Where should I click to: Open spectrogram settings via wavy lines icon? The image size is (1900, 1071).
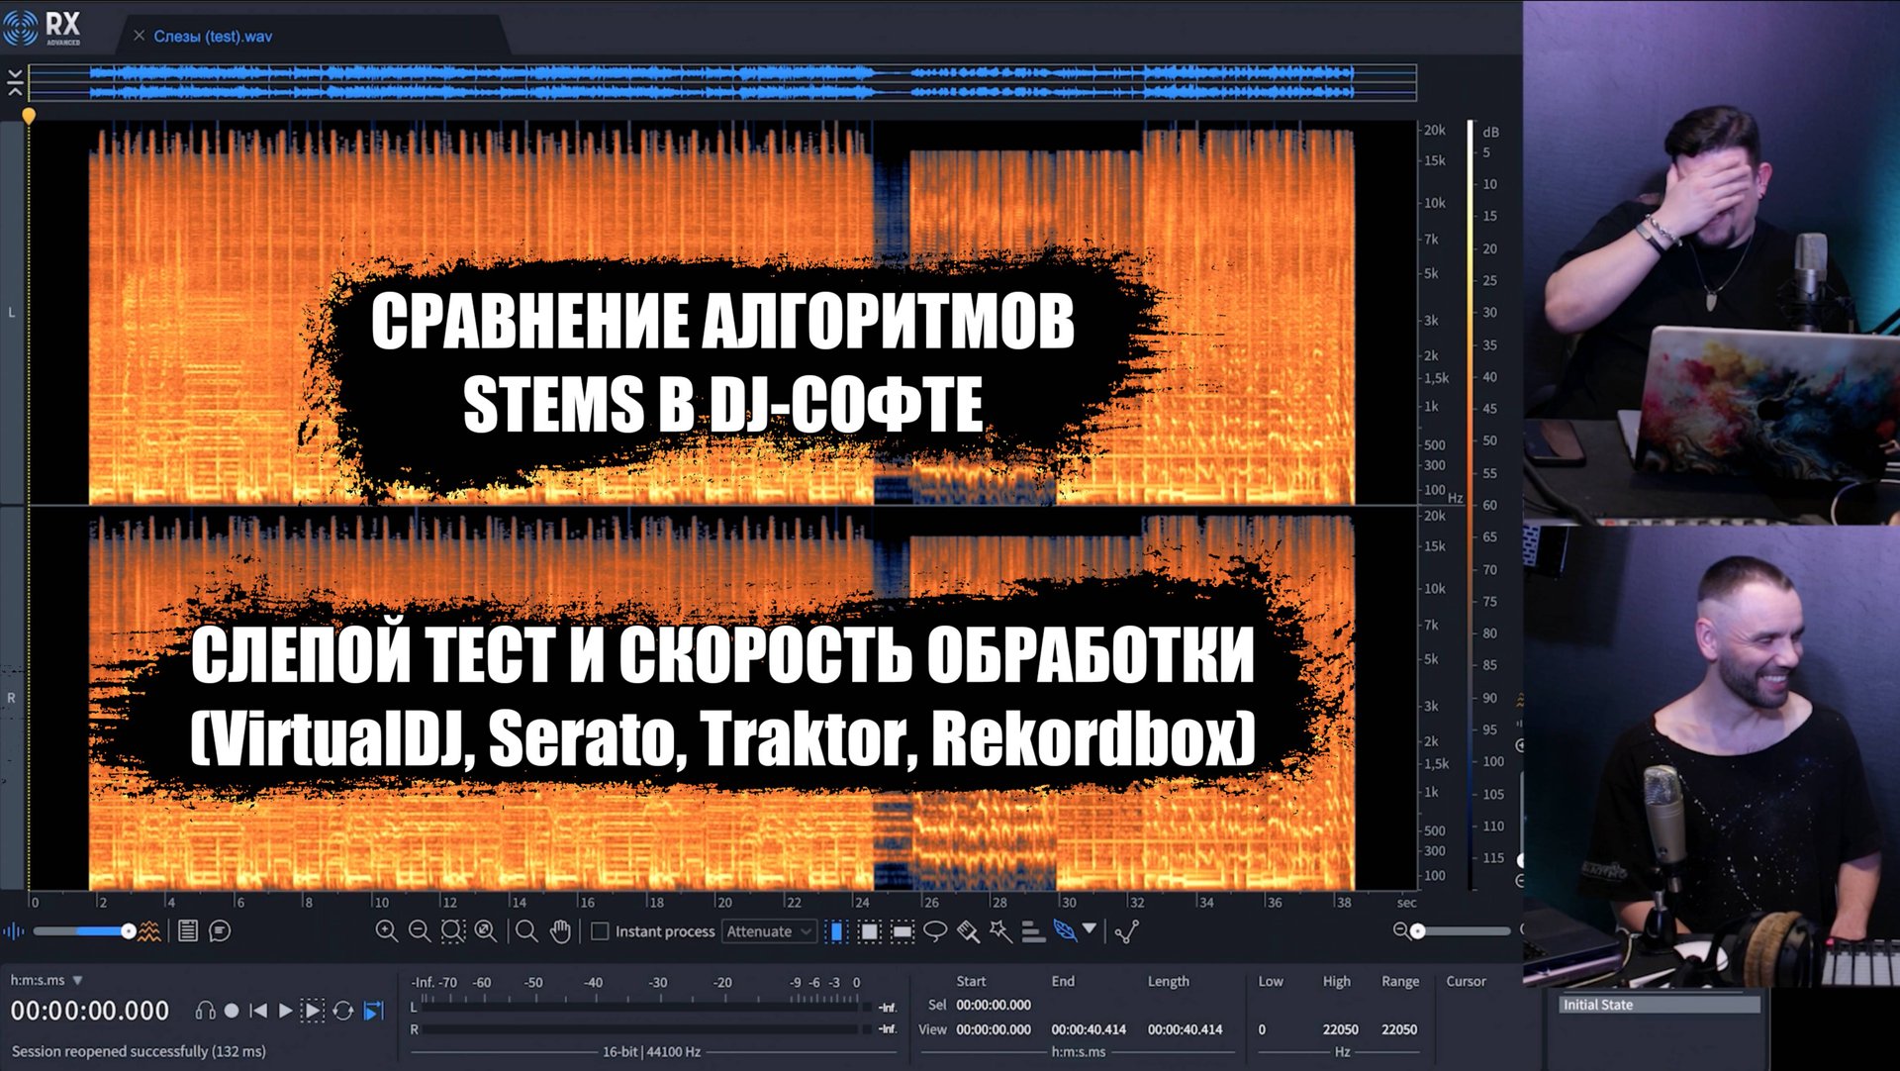pos(150,930)
